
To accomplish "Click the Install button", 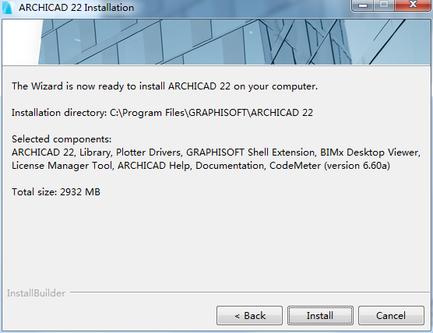I will coord(320,315).
